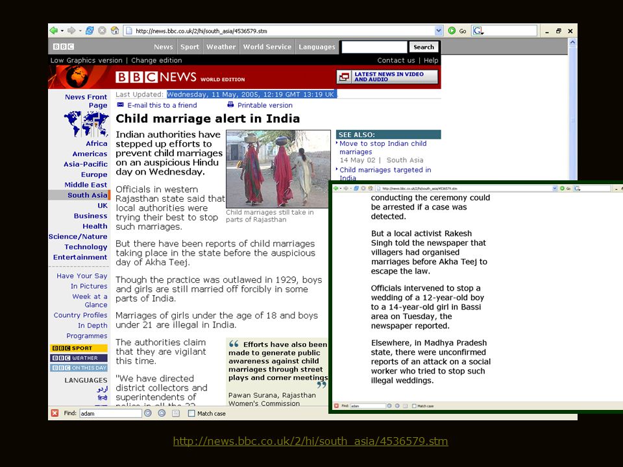Click the photo of women carrying pots
The height and width of the screenshot is (467, 623).
click(278, 169)
